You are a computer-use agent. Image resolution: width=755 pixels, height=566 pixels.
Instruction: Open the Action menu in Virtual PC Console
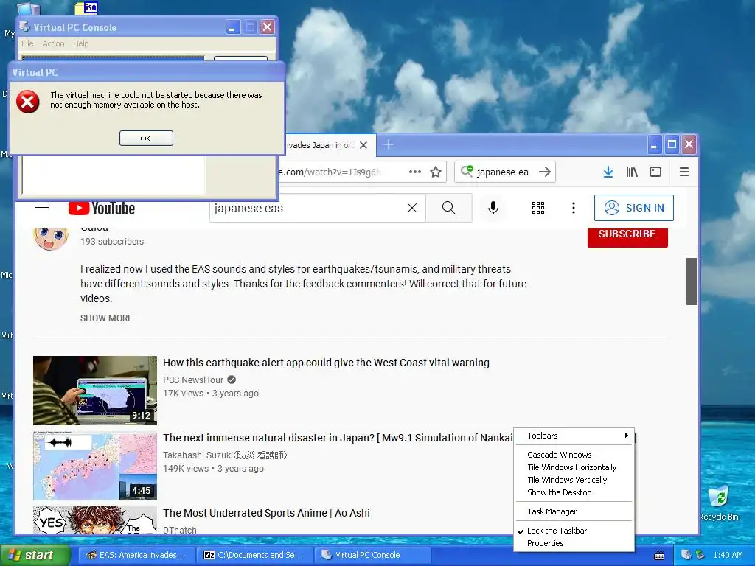point(53,43)
